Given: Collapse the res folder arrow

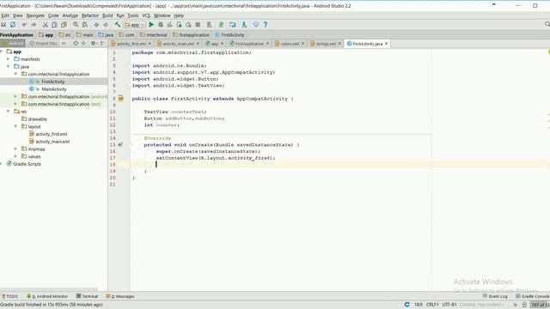Looking at the screenshot, I should coord(9,112).
